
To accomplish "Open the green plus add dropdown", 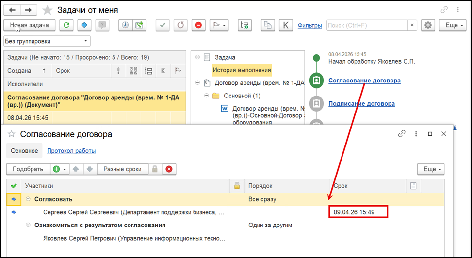I will coord(60,169).
